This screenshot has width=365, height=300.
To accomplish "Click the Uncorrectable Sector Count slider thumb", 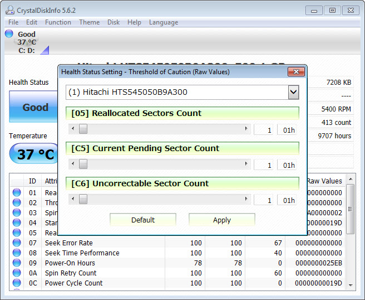I will (83, 199).
